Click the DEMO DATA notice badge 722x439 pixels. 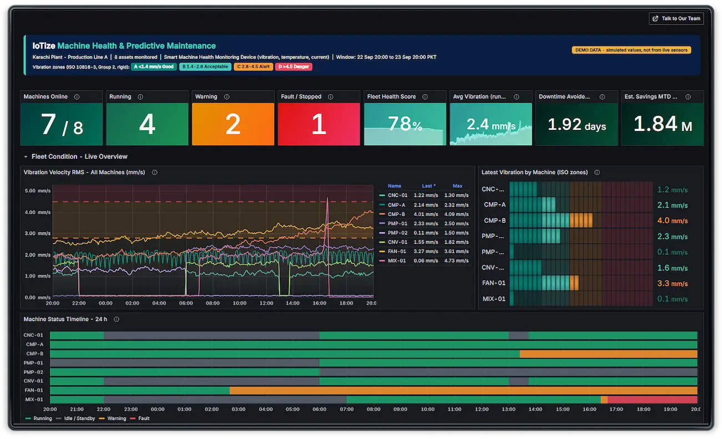[631, 50]
